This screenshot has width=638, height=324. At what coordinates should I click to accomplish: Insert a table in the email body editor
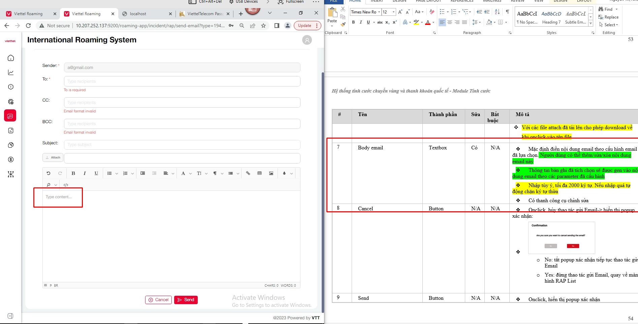pyautogui.click(x=259, y=173)
